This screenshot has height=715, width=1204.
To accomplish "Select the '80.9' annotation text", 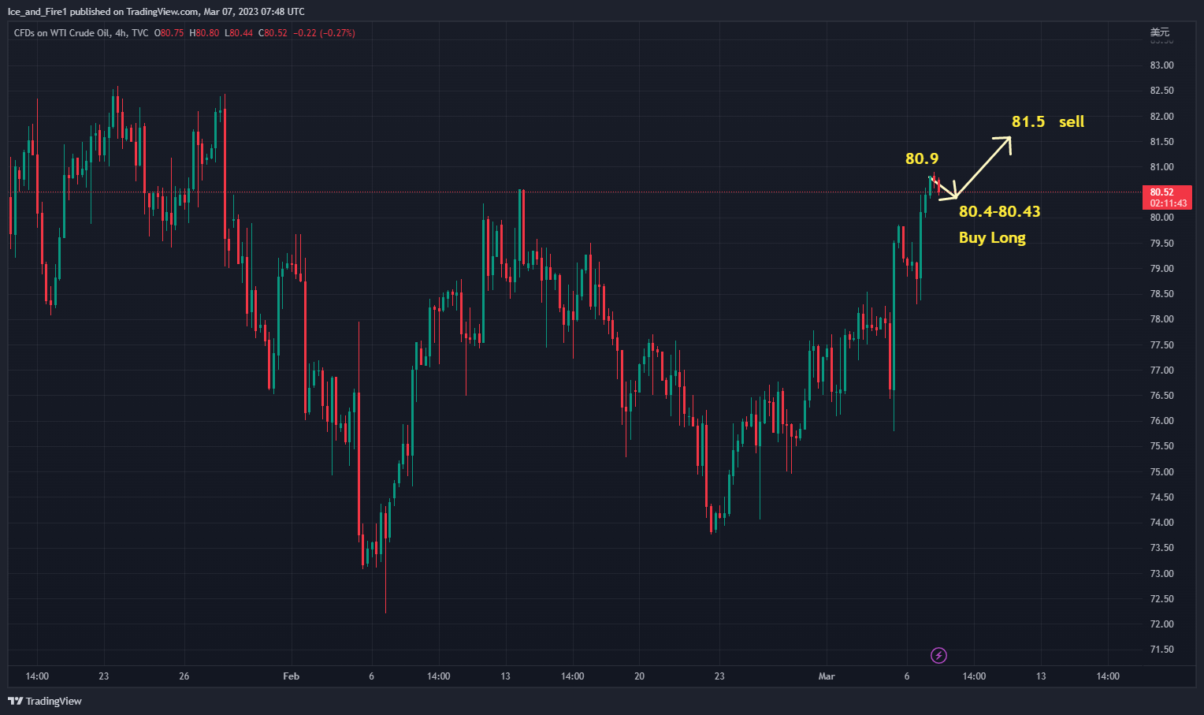I will point(922,158).
